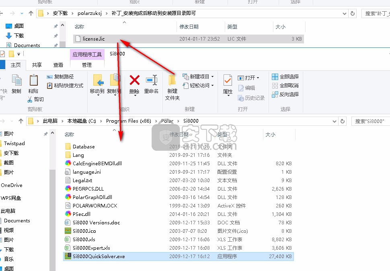Click the New Folder icon
The width and height of the screenshot is (390, 271).
(x=172, y=81)
